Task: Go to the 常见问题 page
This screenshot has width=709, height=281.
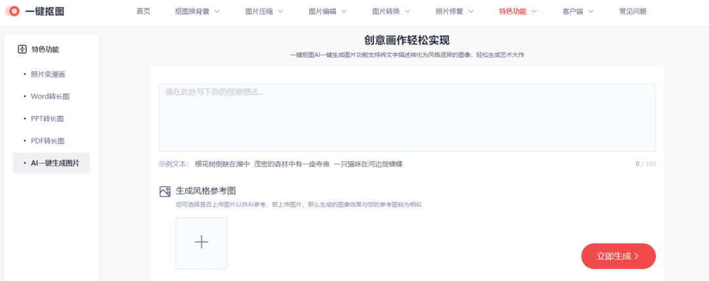Action: point(633,12)
